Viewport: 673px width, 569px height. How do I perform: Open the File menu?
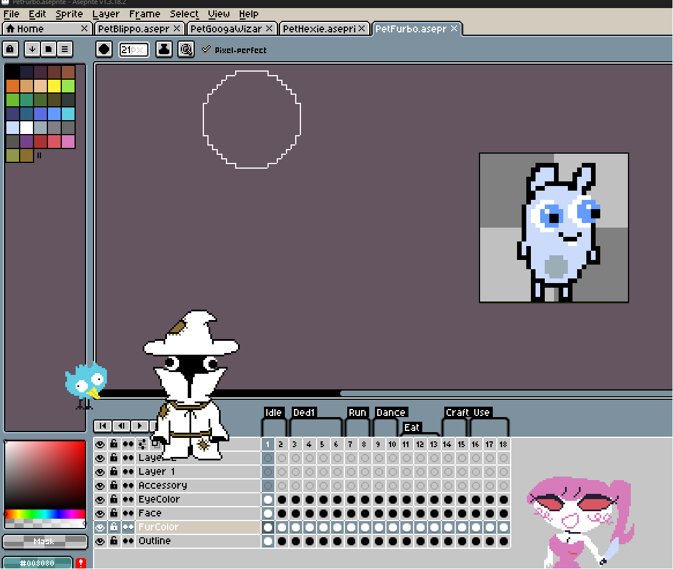click(11, 14)
